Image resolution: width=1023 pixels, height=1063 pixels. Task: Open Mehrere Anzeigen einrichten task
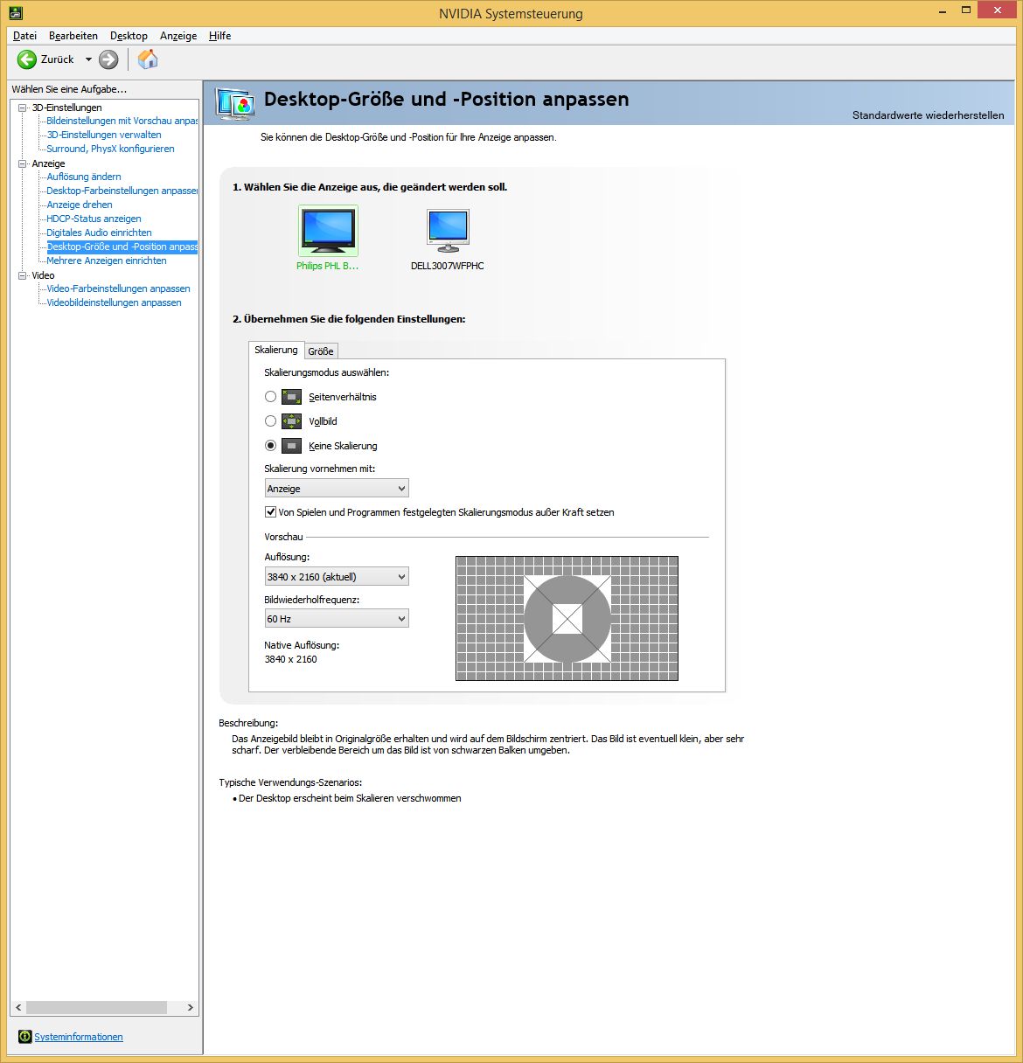pyautogui.click(x=107, y=261)
